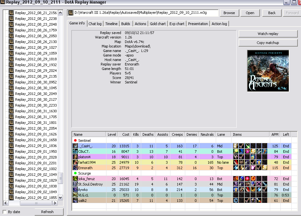Image resolution: width=301 pixels, height=216 pixels.
Task: Click Ennorath's hero icon in table
Action: [x=75, y=168]
